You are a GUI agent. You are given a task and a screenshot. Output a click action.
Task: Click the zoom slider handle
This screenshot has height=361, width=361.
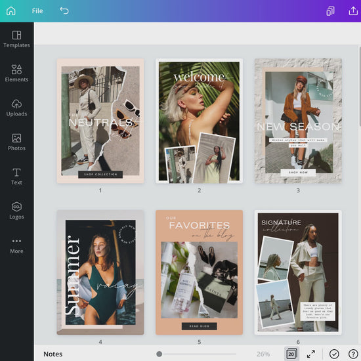point(159,354)
